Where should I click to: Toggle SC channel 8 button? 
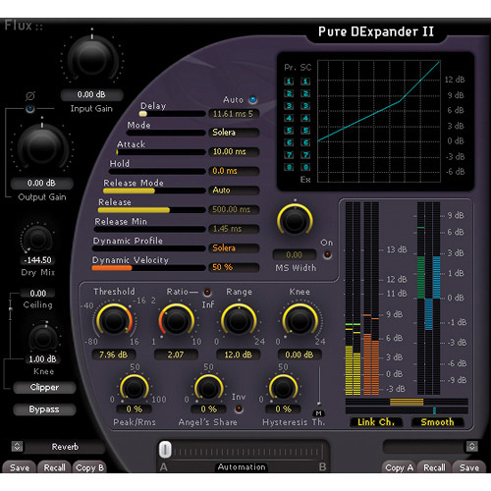[305, 167]
